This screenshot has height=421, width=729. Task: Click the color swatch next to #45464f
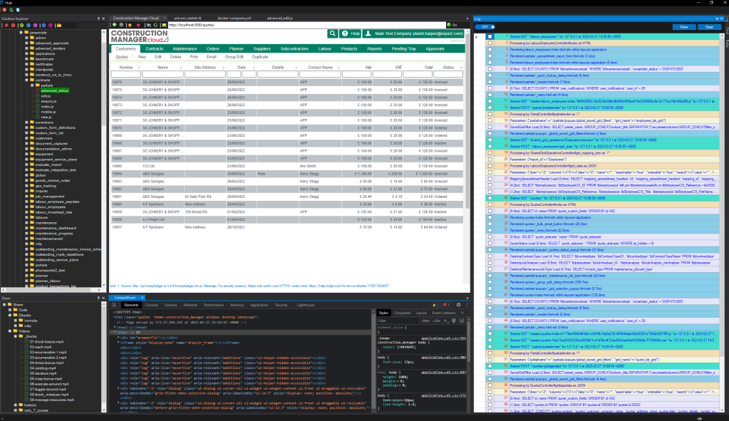tap(398, 347)
